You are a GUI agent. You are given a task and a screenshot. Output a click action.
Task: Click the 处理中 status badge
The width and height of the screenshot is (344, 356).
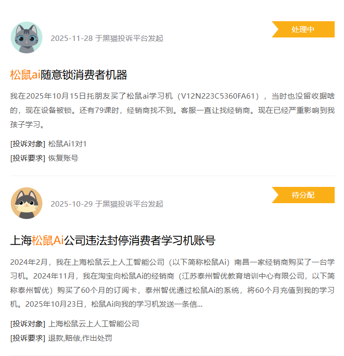point(303,29)
